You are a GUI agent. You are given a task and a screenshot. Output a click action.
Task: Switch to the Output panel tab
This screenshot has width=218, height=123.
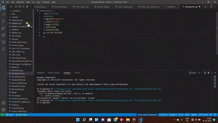(x=77, y=73)
